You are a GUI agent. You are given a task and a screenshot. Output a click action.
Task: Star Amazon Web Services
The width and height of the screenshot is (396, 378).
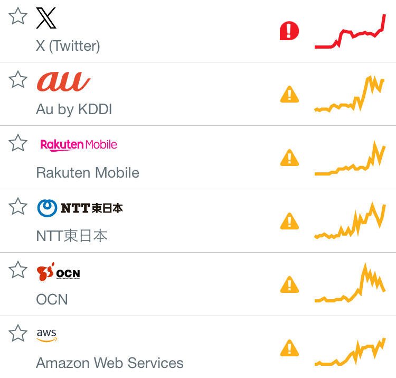click(x=18, y=333)
